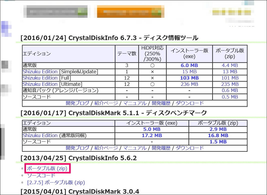This screenshot has height=195, width=267.
Task: Click インストーラー版 (exe) header in CrystalDiskInfo table
Action: pos(189,54)
